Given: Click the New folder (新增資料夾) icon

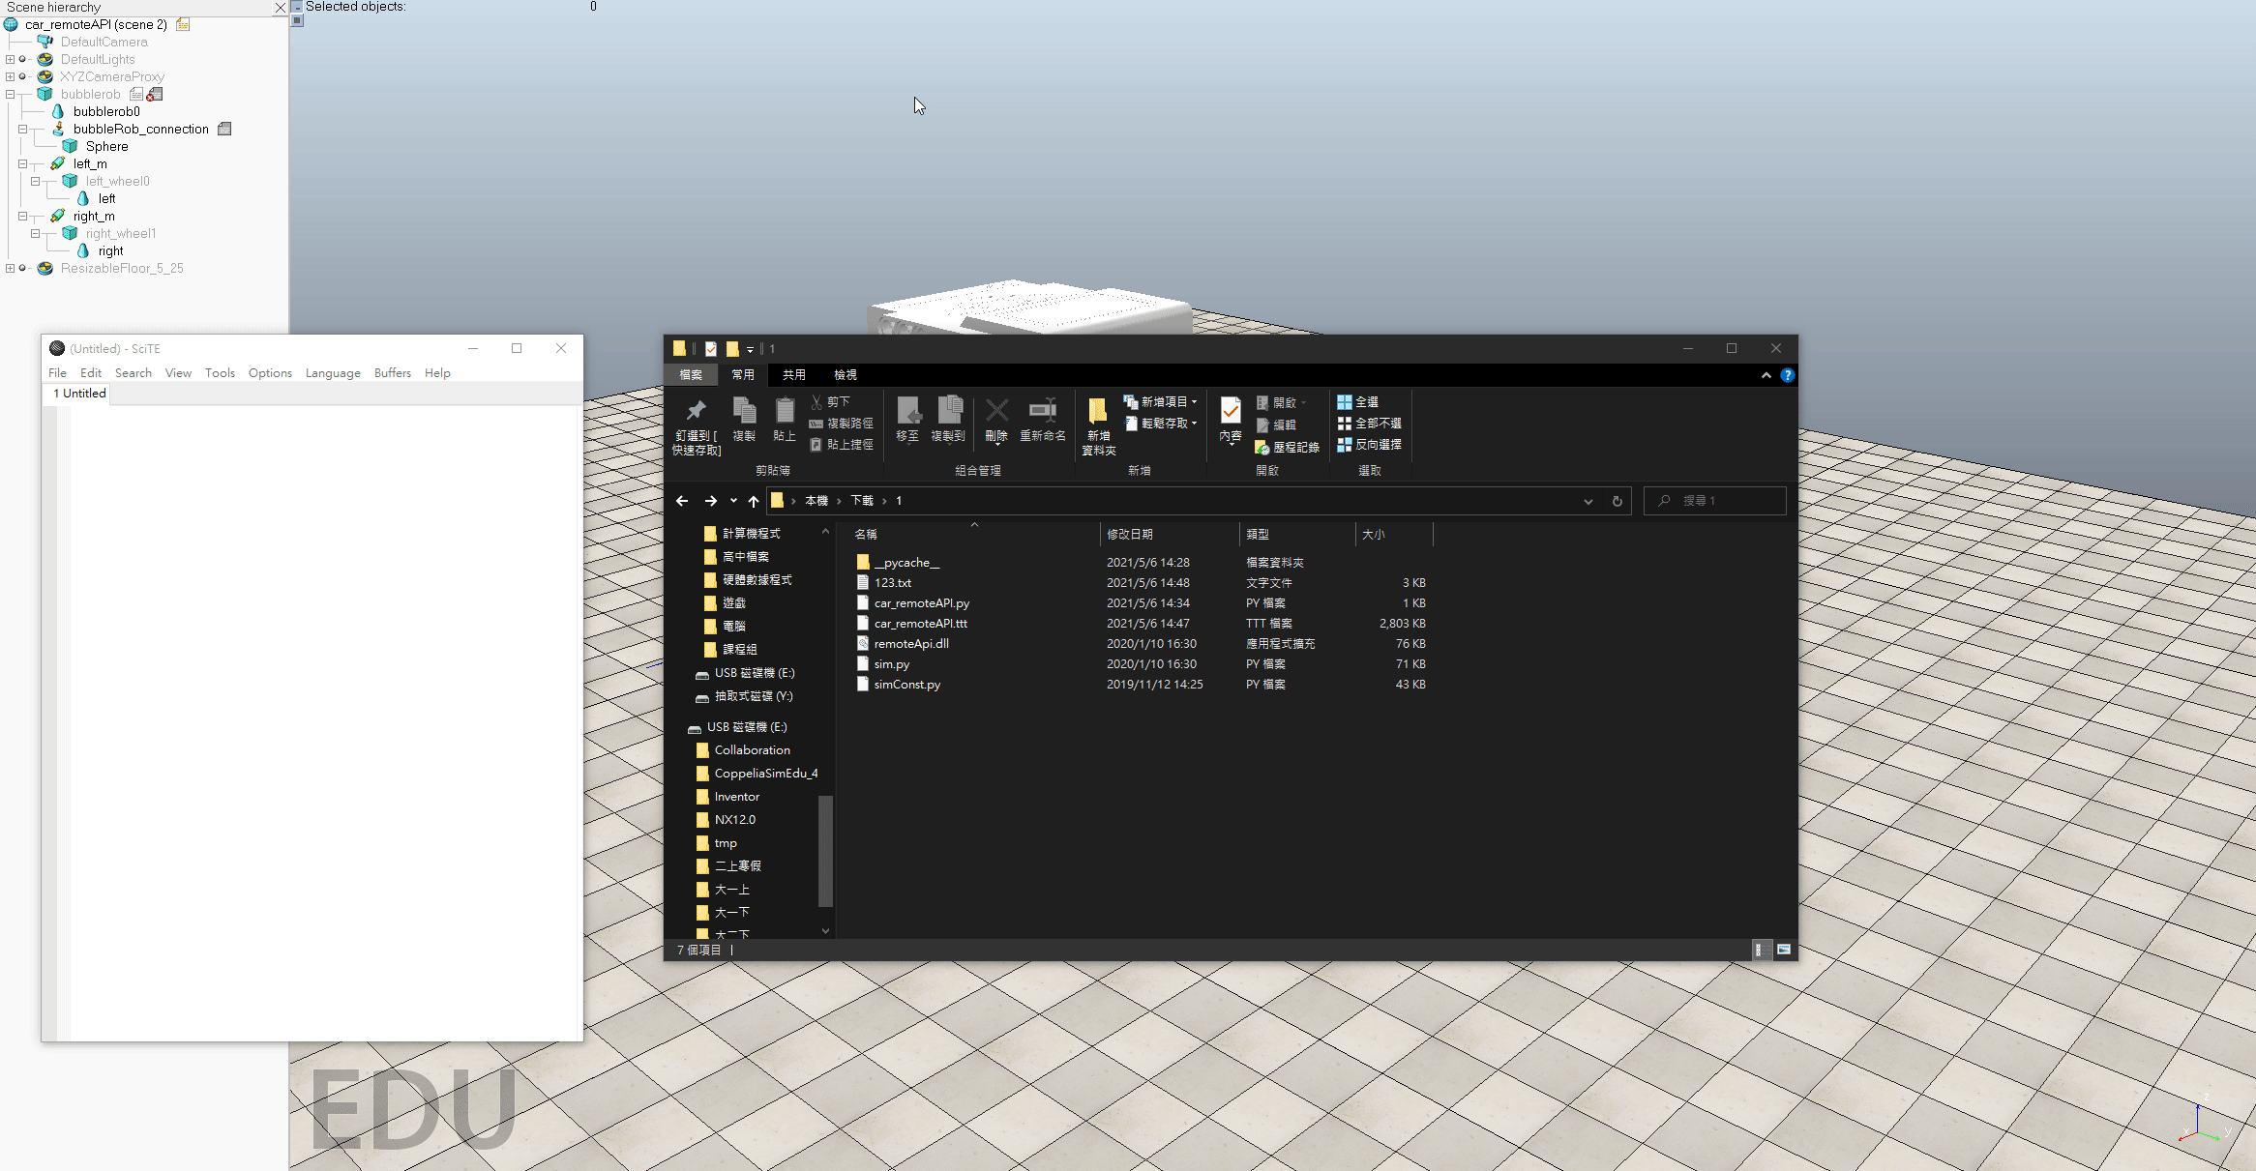Looking at the screenshot, I should [1098, 410].
